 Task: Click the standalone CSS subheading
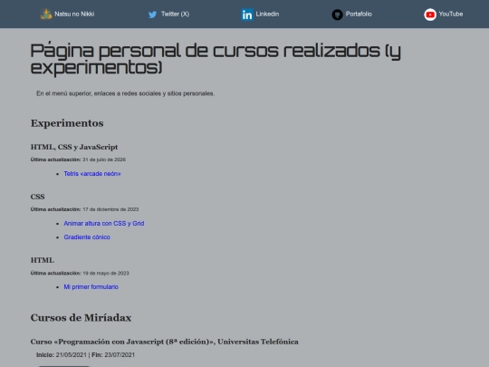[x=38, y=197]
